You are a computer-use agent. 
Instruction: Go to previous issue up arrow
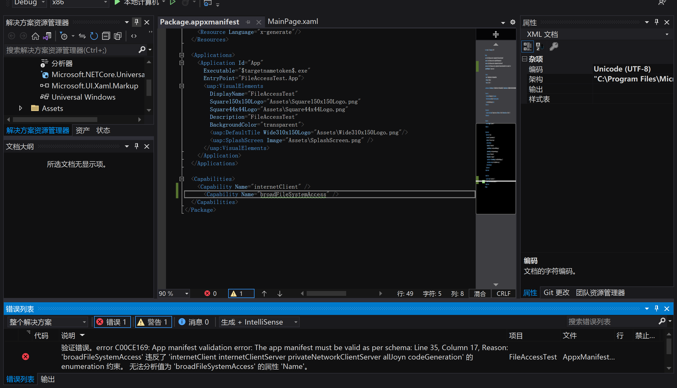264,293
